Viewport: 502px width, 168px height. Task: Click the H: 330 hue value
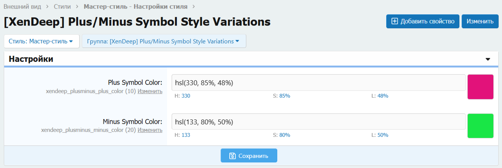(186, 96)
